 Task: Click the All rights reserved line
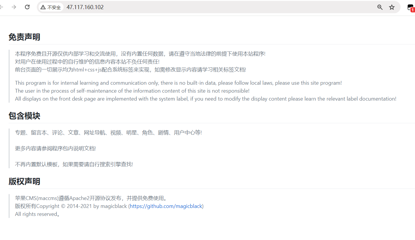[x=37, y=214]
